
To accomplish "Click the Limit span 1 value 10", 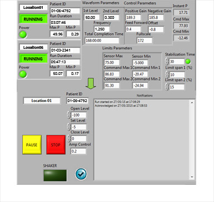I will coord(177,74).
